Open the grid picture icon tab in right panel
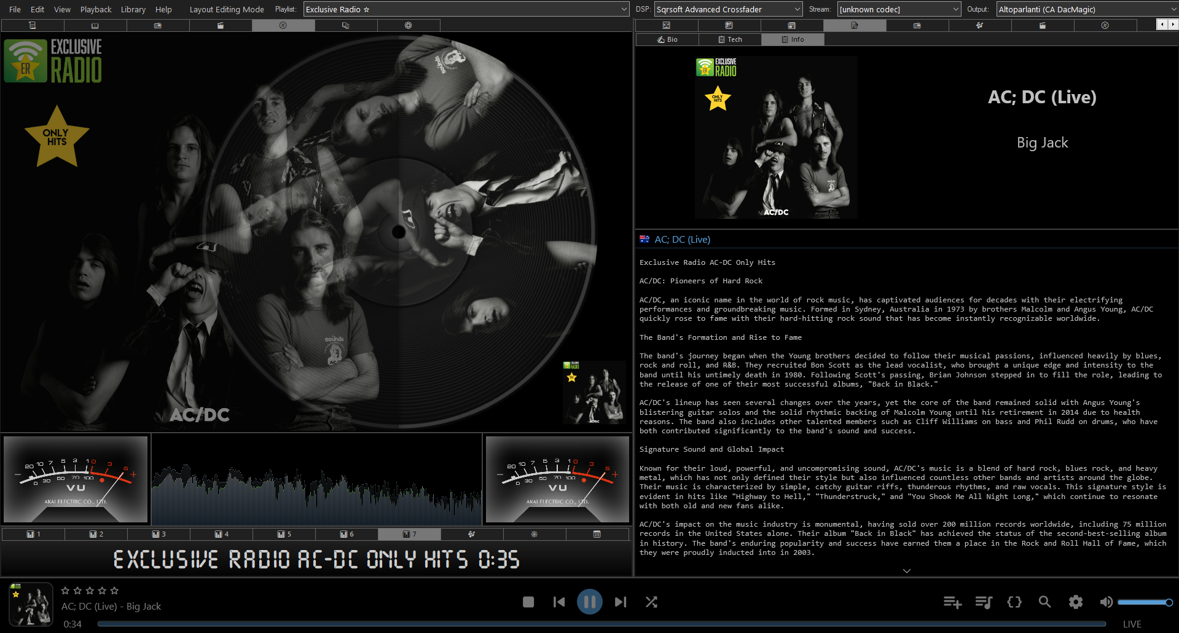Image resolution: width=1179 pixels, height=633 pixels. 729,25
